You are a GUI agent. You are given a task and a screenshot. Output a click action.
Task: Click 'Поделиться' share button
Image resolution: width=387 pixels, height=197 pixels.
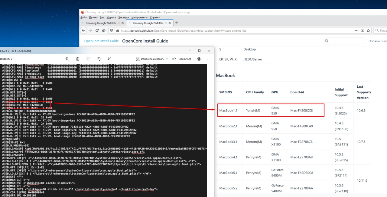coord(182,59)
